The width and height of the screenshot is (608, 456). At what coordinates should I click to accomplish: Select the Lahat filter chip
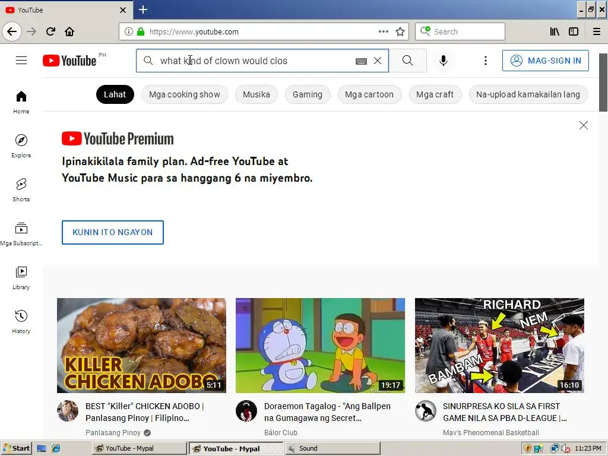pyautogui.click(x=115, y=94)
